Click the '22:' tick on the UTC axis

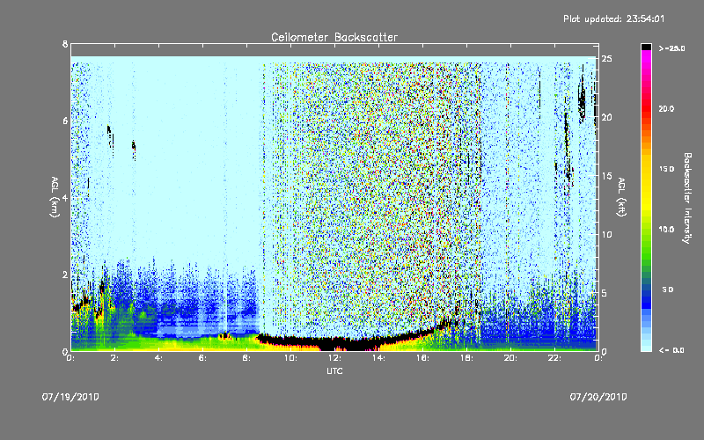(555, 358)
